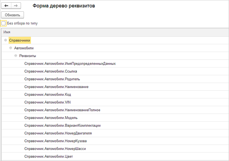Select row Справочник.Автомобили.ВариантКомплектации
This screenshot has width=229, height=161.
115,125
